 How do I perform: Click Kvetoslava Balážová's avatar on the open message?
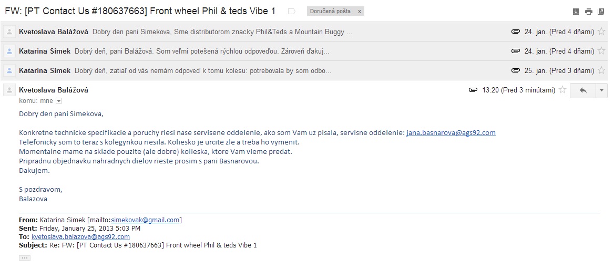coord(9,90)
